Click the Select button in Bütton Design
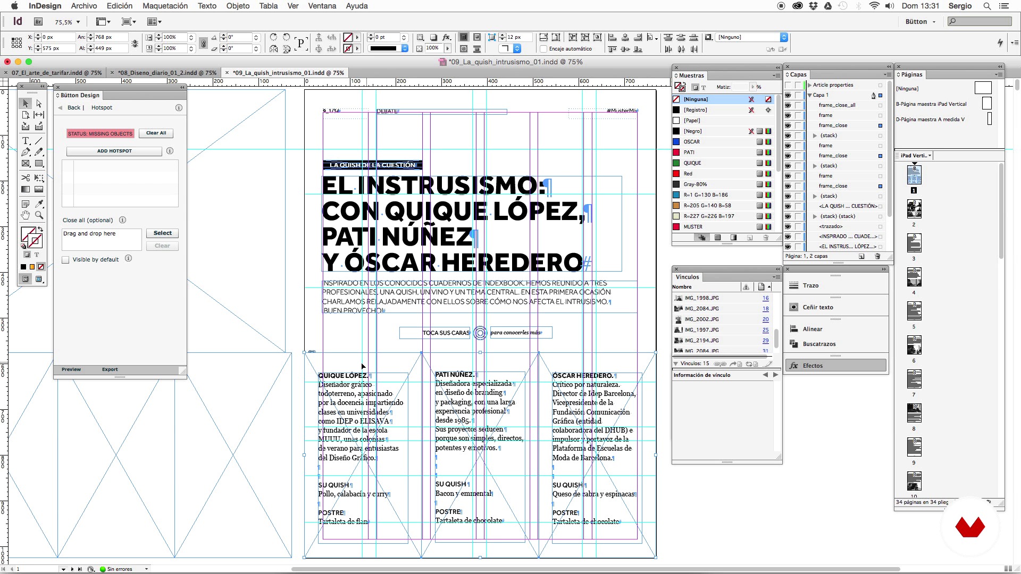 162,233
